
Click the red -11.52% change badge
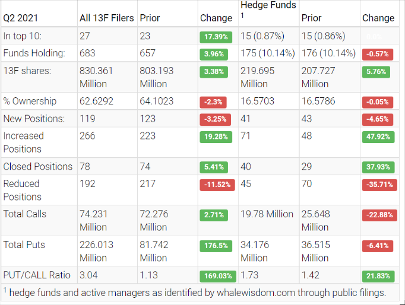pyautogui.click(x=217, y=185)
